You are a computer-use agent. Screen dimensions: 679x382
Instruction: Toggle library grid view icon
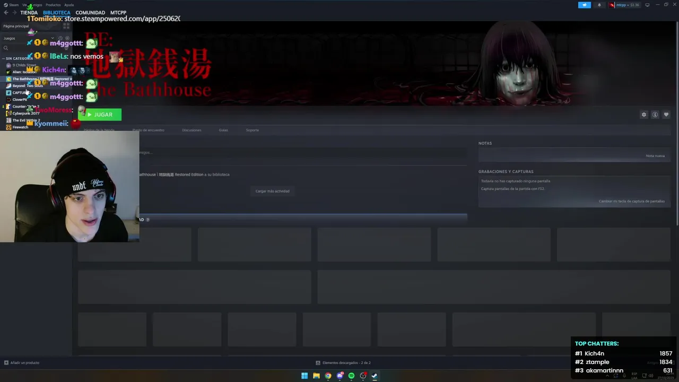coord(66,26)
